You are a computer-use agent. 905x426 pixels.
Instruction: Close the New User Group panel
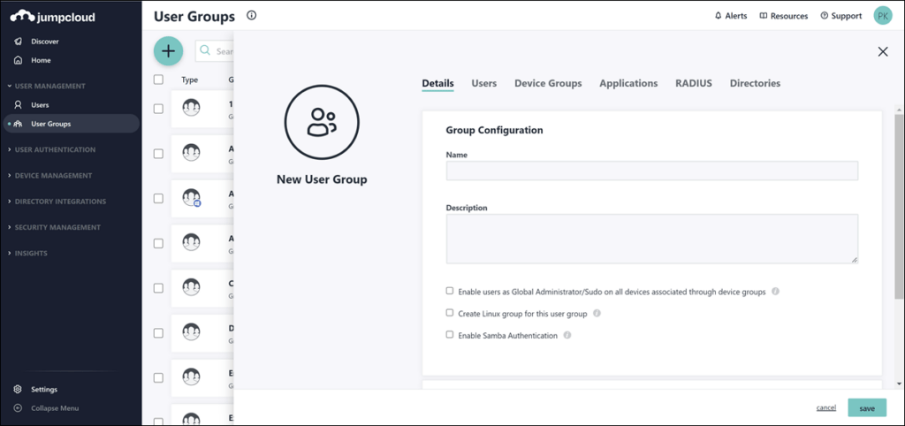coord(883,52)
